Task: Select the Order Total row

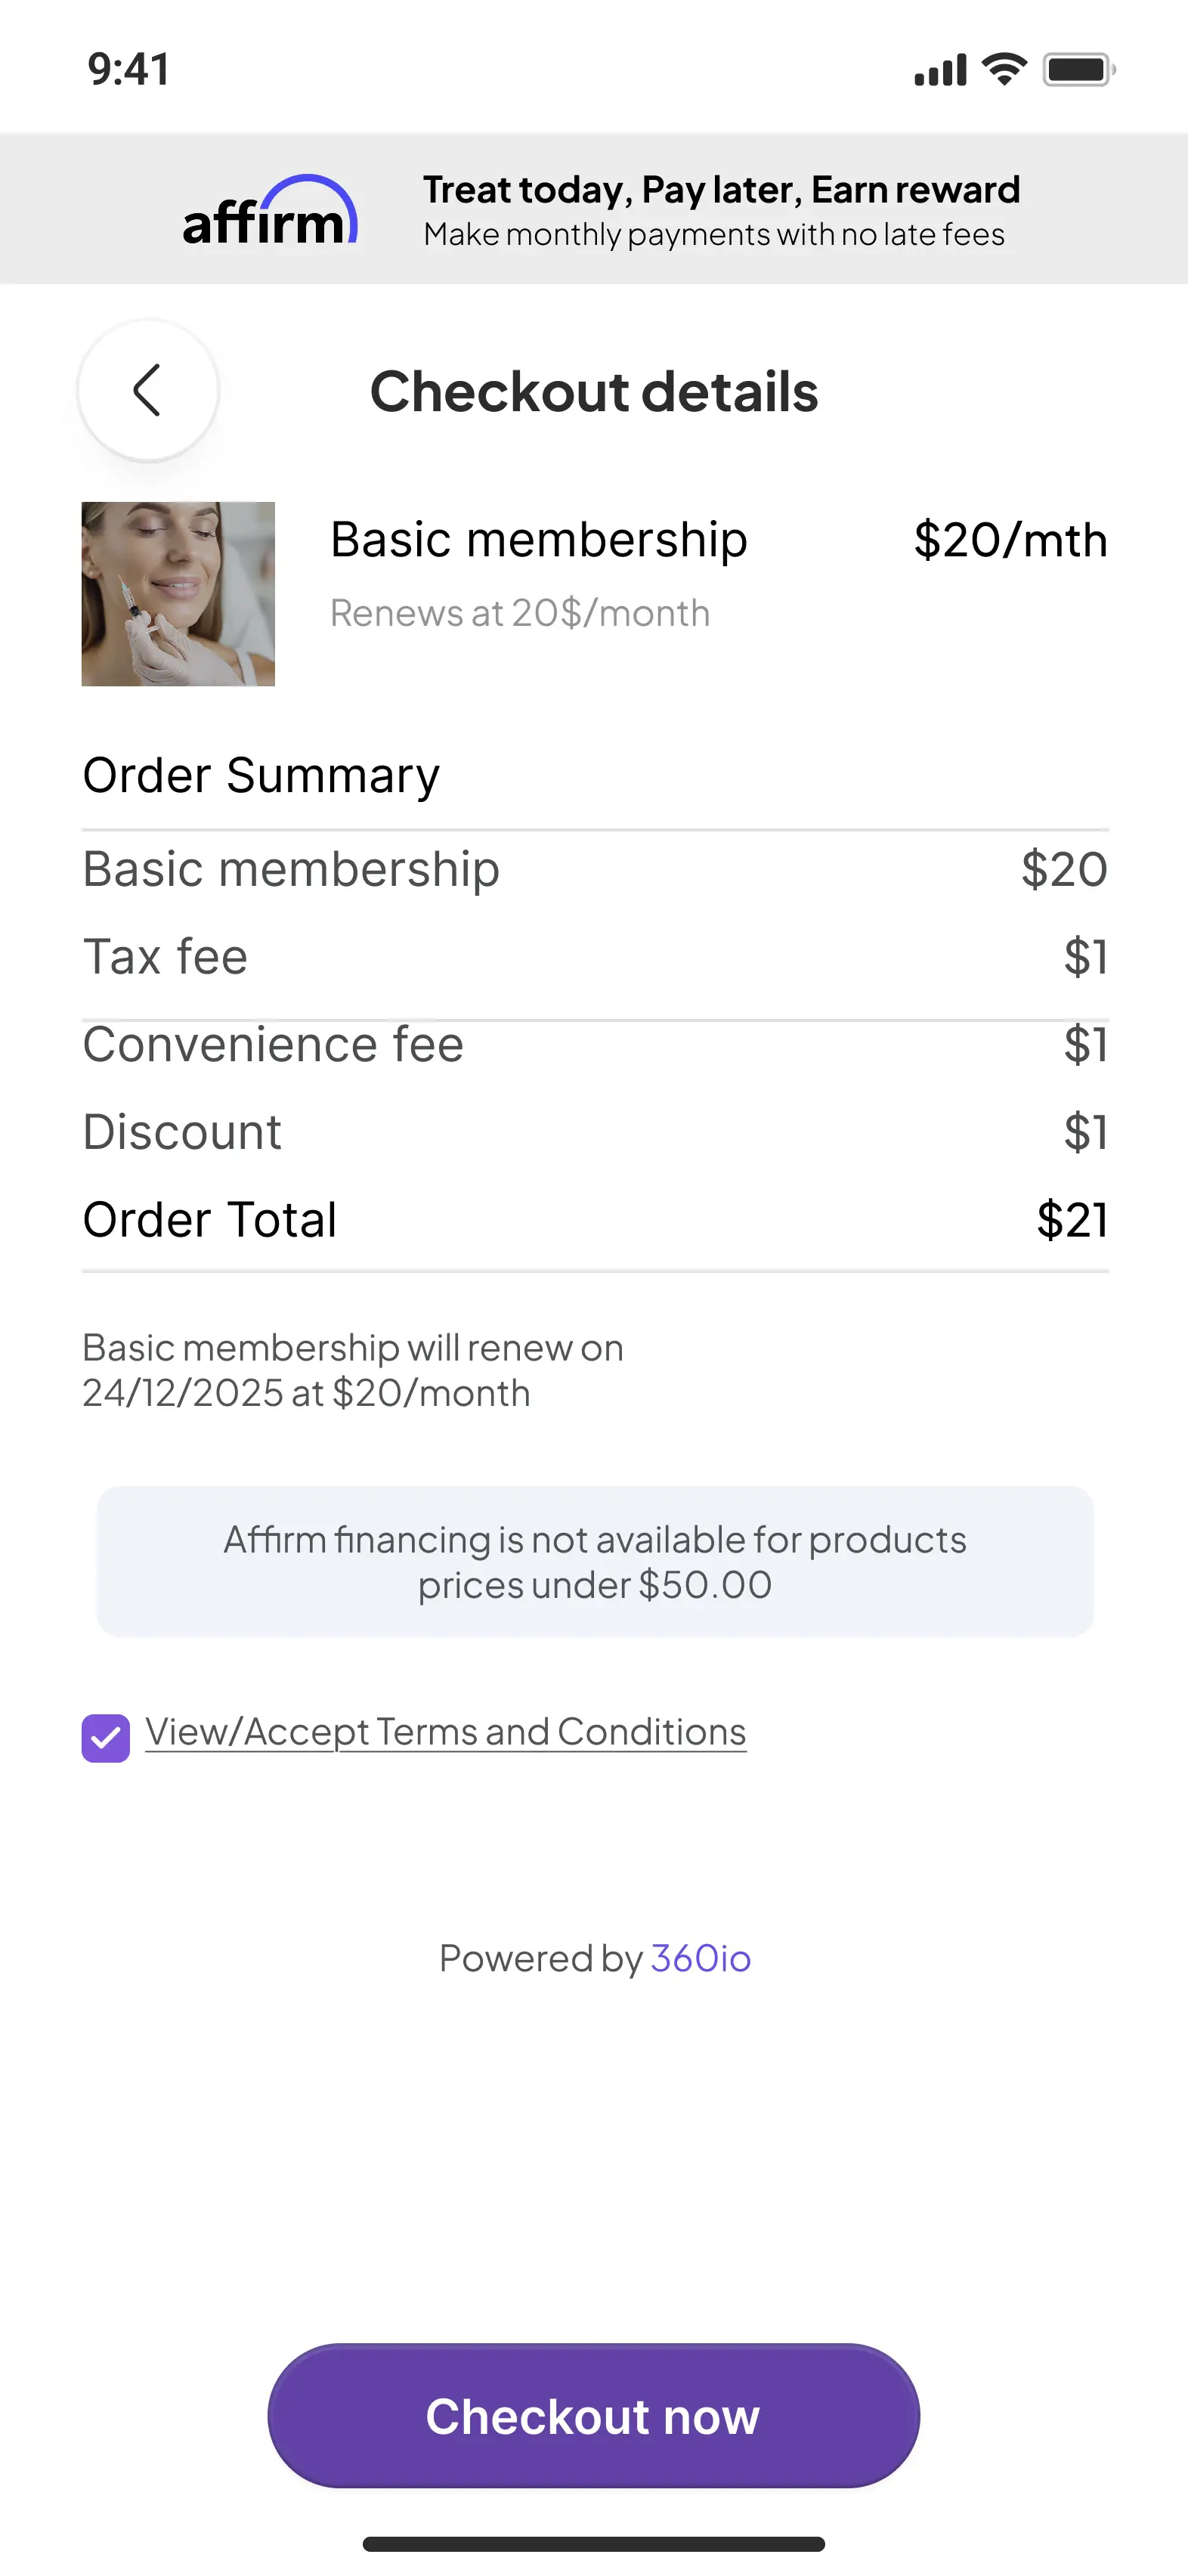Action: [595, 1220]
